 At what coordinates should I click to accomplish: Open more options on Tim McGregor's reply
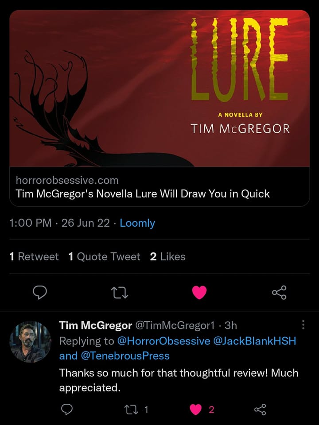(x=303, y=325)
